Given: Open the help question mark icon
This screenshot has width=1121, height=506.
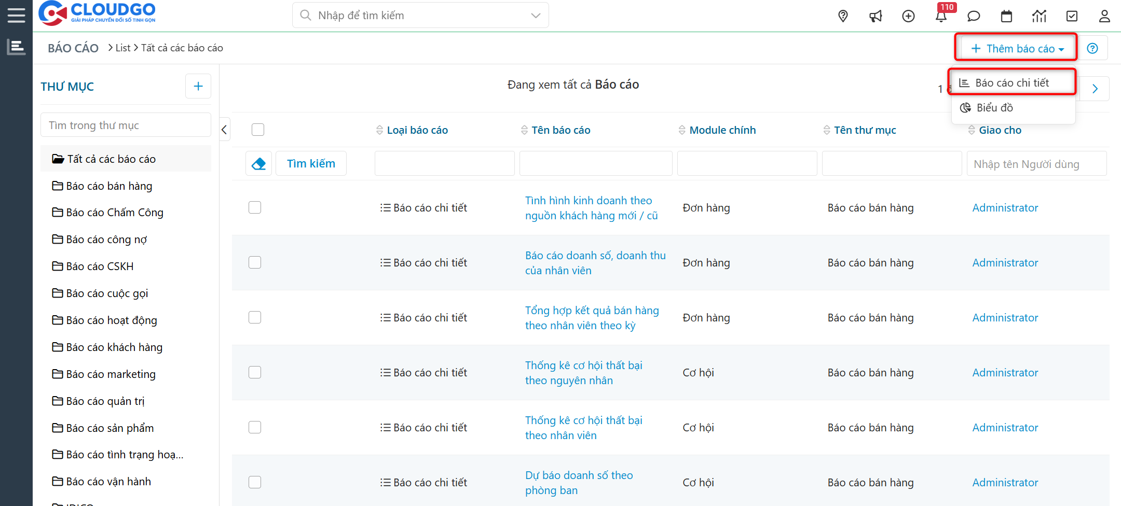Looking at the screenshot, I should tap(1092, 48).
